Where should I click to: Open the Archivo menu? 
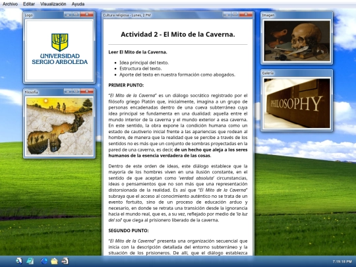click(10, 4)
